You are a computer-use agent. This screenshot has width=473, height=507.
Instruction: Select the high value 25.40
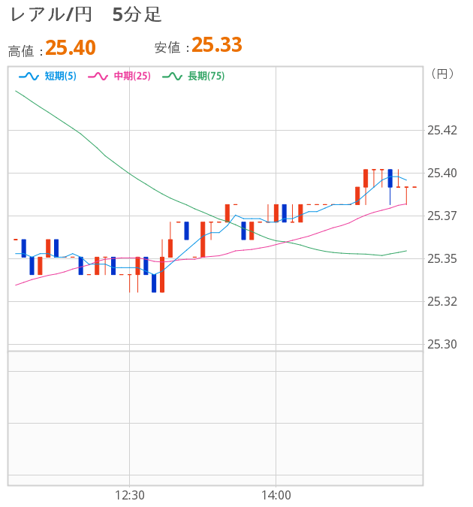coord(71,47)
